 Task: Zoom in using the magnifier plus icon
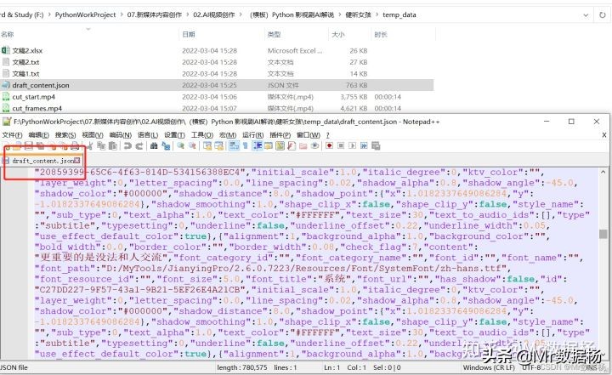(x=181, y=145)
